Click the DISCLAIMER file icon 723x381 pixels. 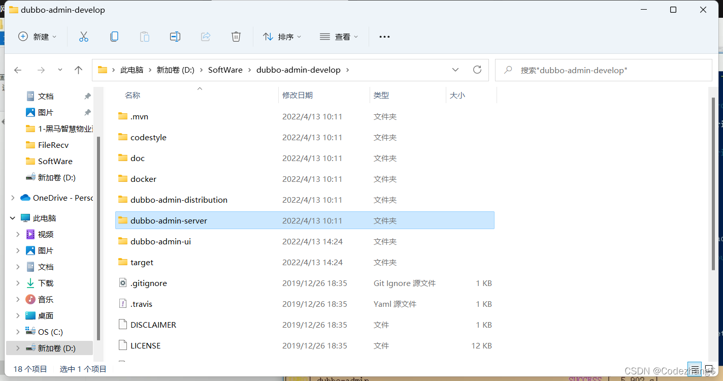tap(123, 325)
